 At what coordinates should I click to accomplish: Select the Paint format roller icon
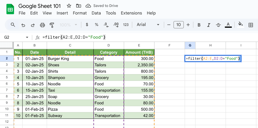52,25
